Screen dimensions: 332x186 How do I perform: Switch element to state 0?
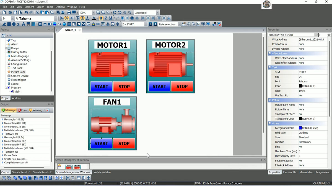[151, 24]
